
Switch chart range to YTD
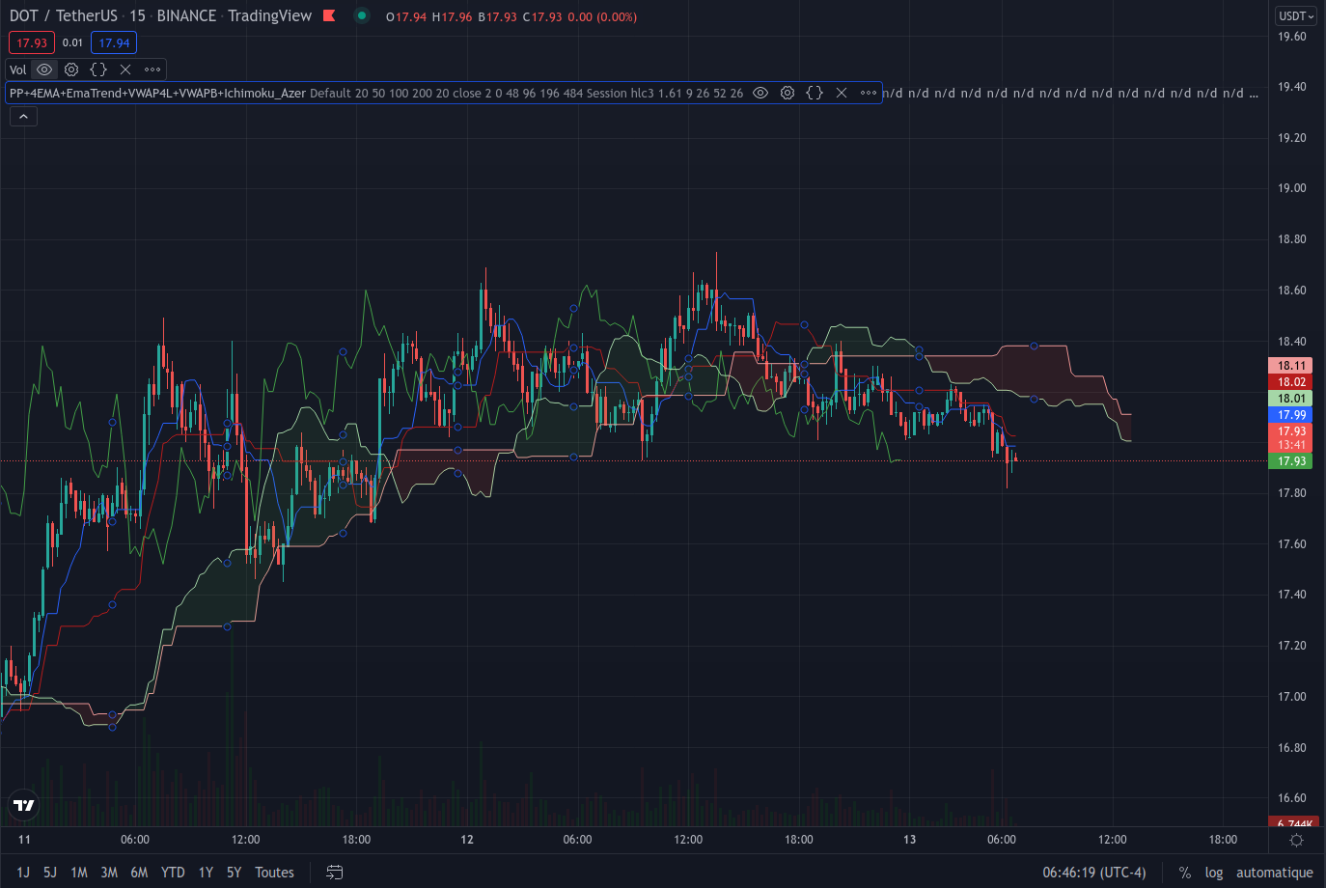pos(172,872)
